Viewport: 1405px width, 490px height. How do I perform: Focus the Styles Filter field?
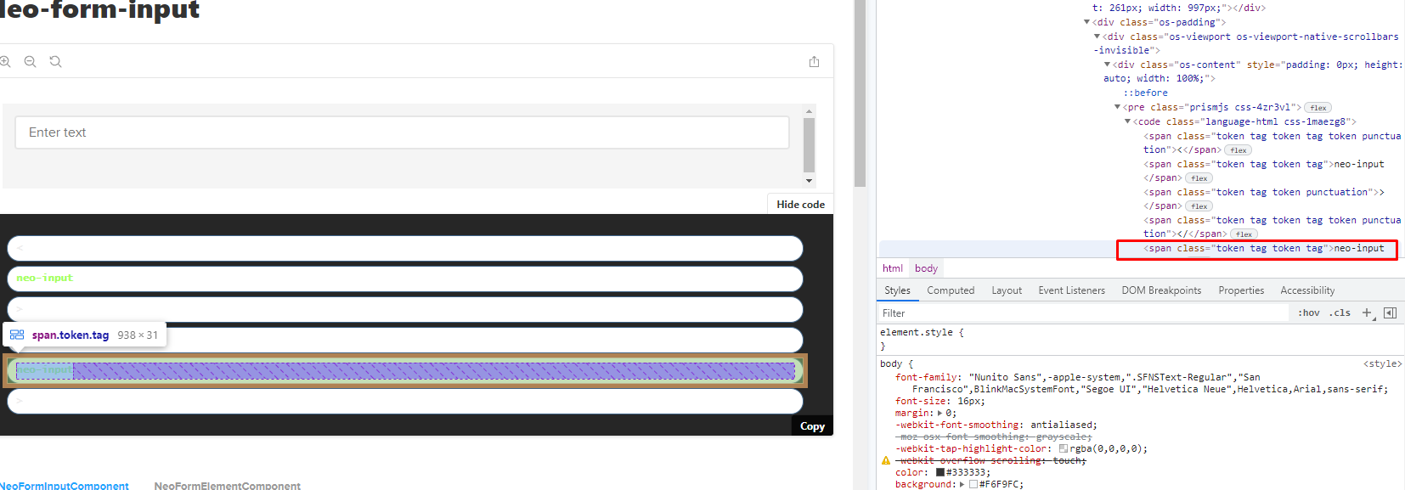[x=1083, y=313]
